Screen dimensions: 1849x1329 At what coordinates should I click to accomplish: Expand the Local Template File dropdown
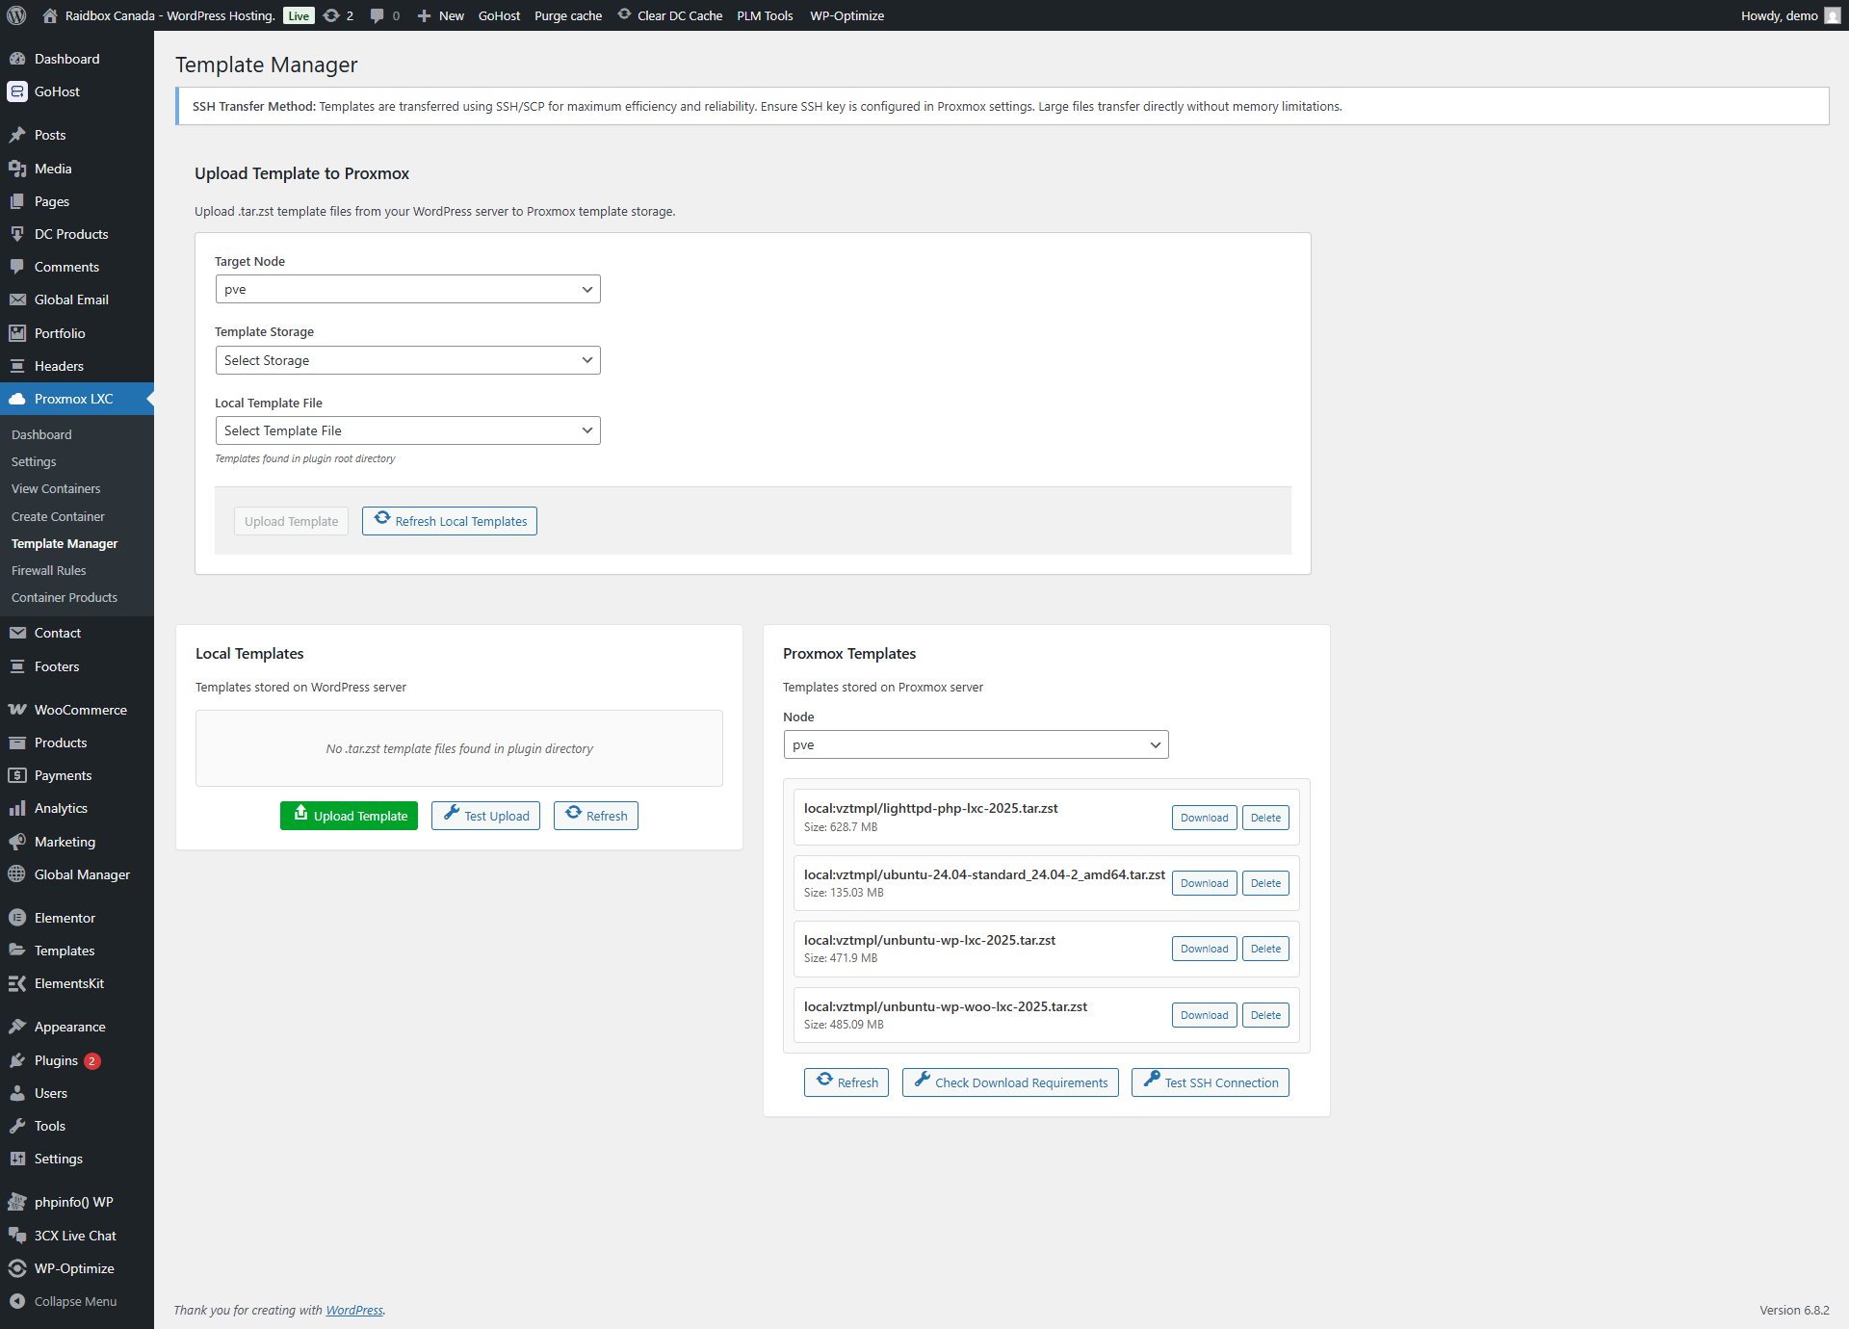pos(407,430)
